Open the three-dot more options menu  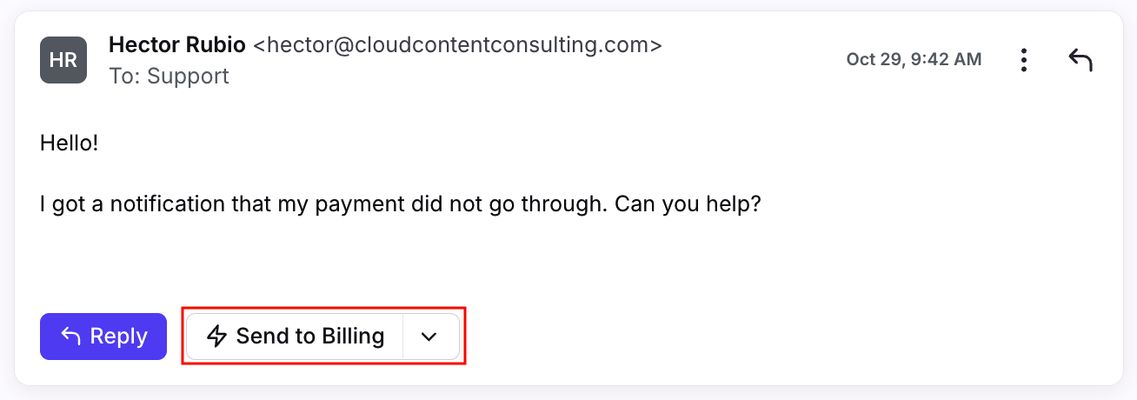(x=1024, y=60)
